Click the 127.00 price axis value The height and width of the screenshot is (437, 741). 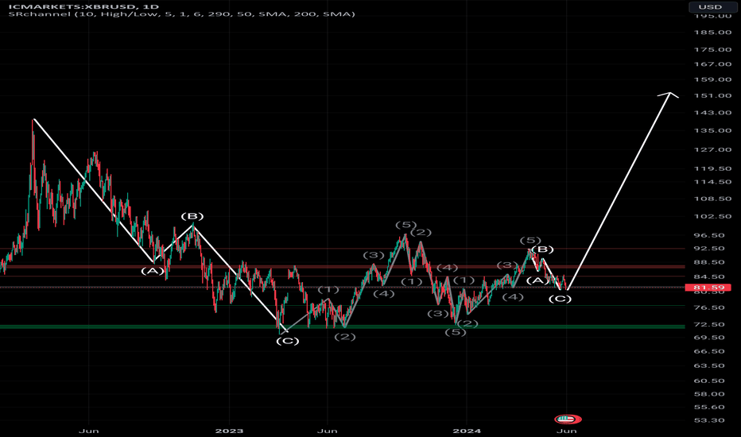(712, 149)
